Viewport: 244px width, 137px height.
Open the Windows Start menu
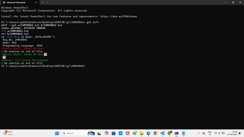point(57,133)
